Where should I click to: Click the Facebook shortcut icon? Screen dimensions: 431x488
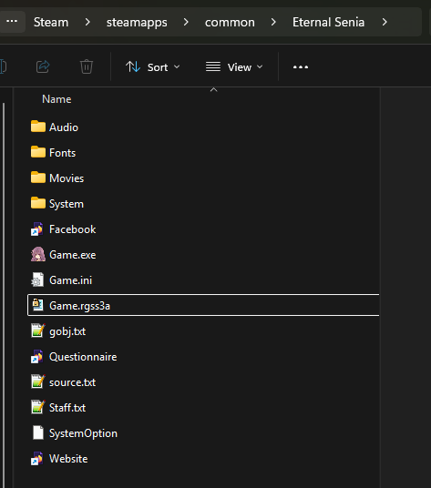[x=37, y=229]
